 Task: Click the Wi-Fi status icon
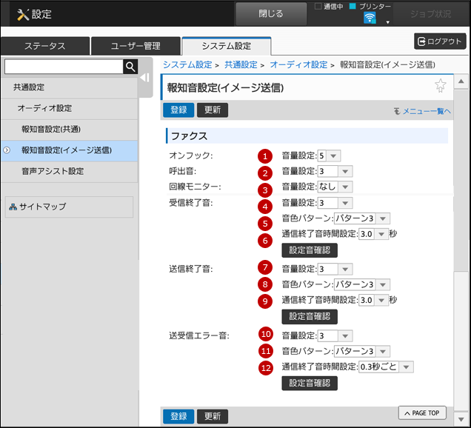[370, 18]
